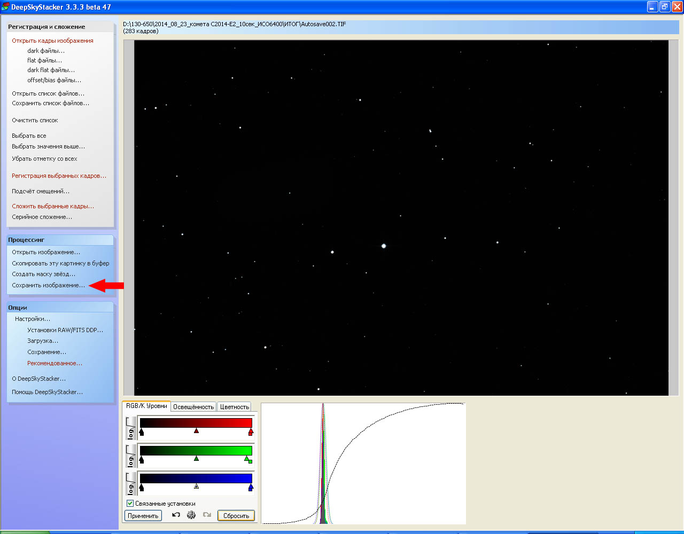This screenshot has height=534, width=684.
Task: Collapse the Опции panel header
Action: pos(60,308)
